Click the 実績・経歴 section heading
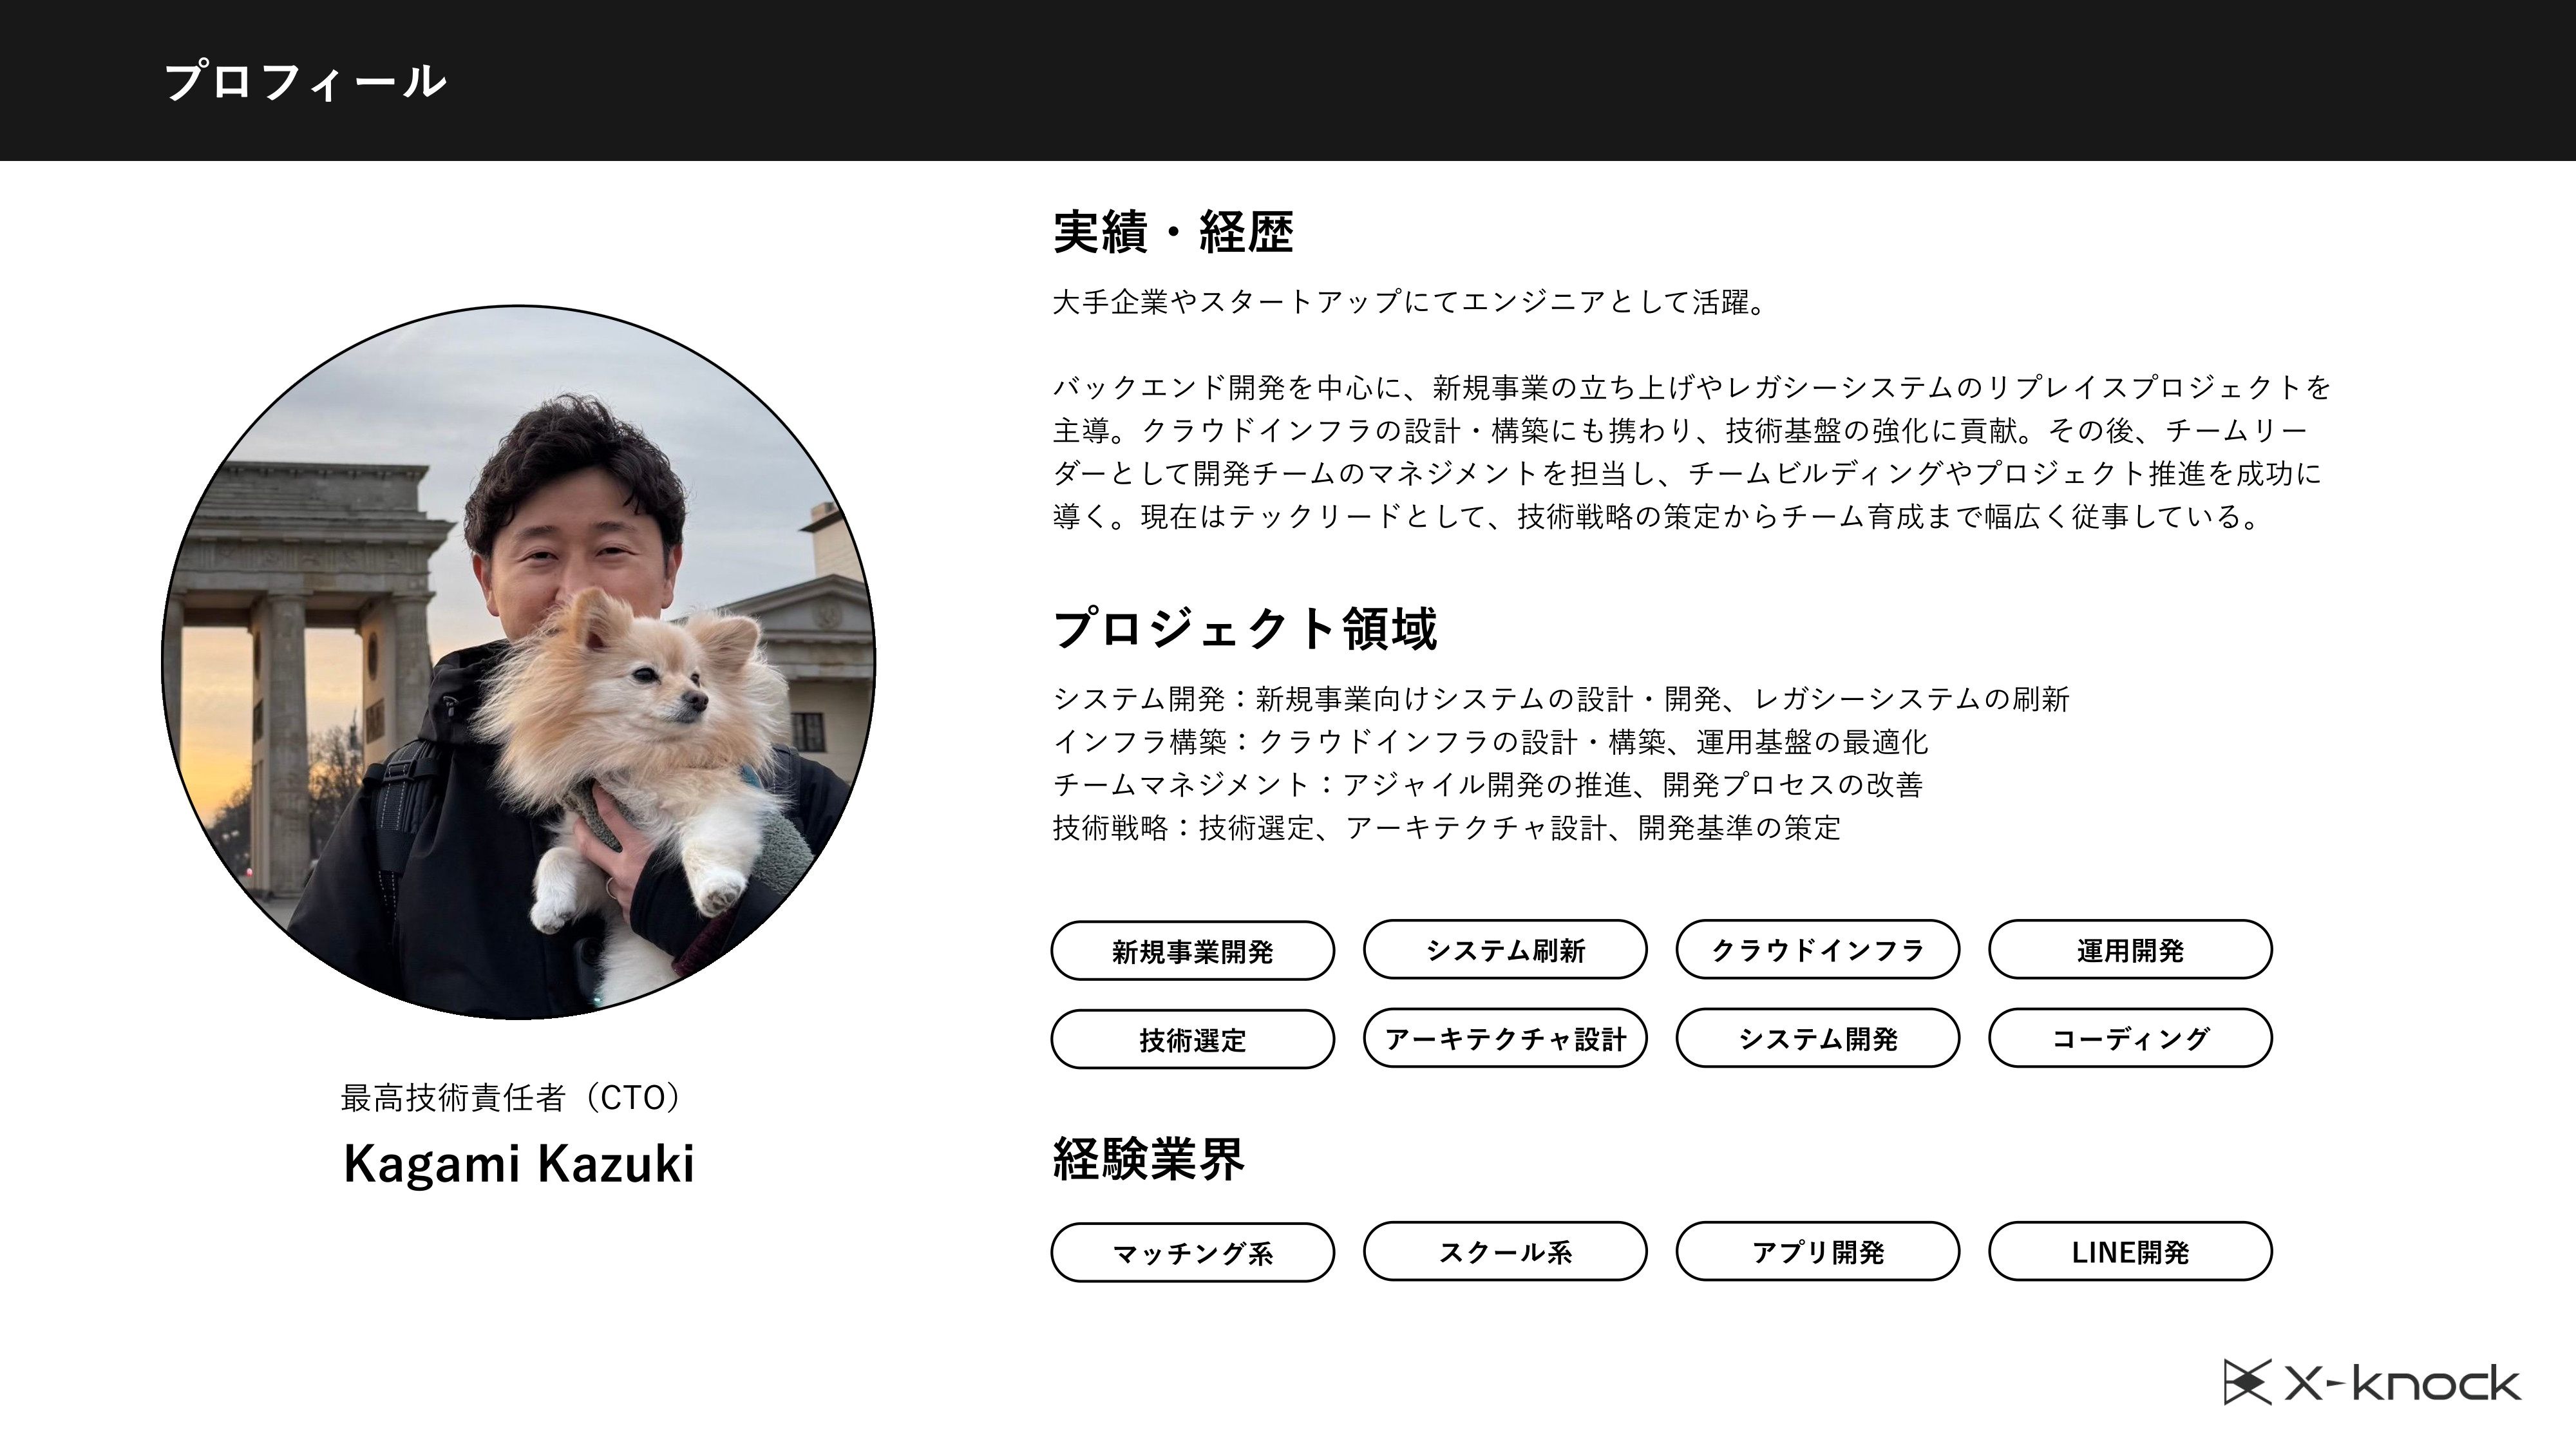The width and height of the screenshot is (2576, 1449). (1173, 231)
